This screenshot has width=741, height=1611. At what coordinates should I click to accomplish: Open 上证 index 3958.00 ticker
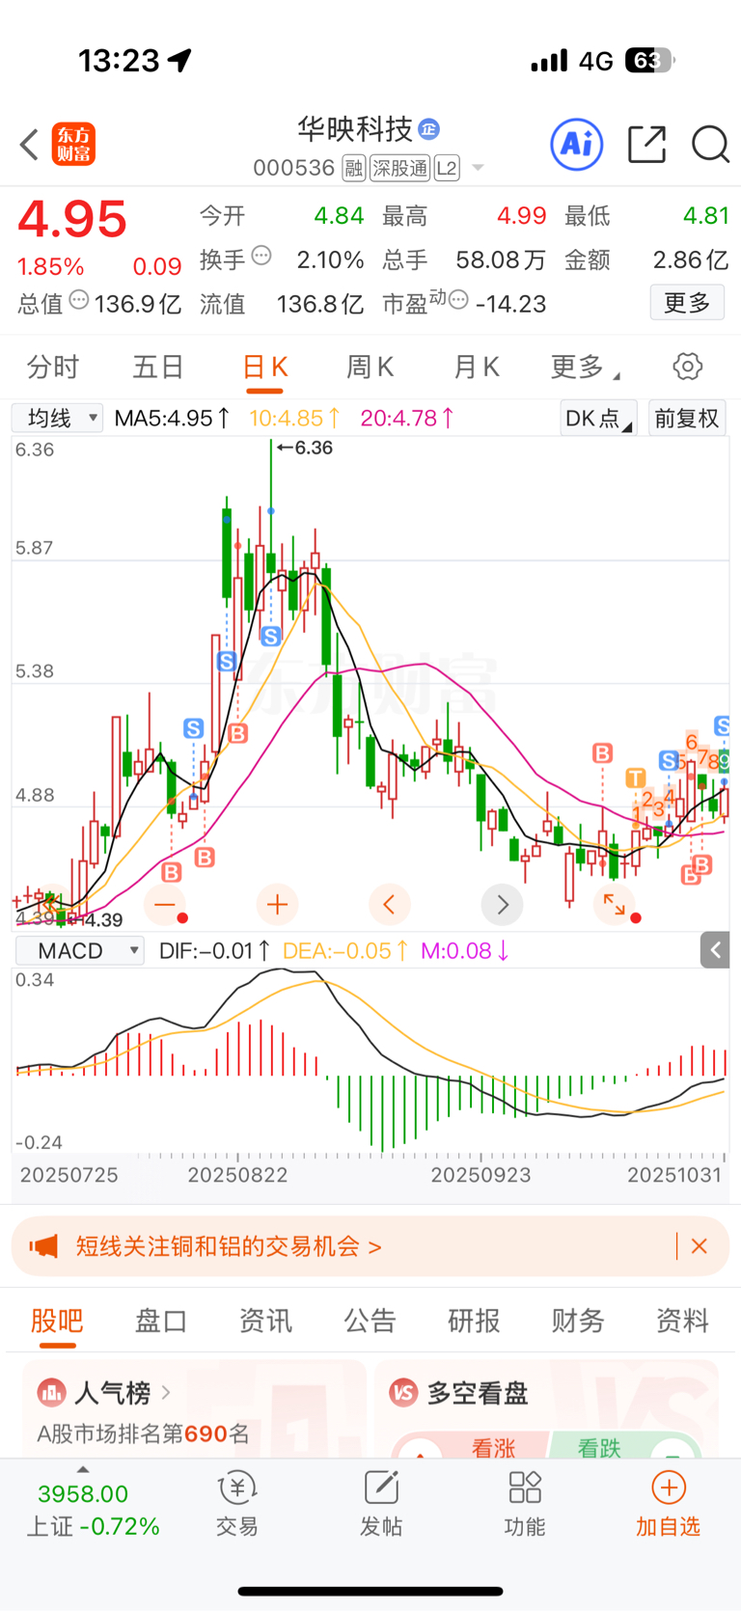click(x=92, y=1510)
